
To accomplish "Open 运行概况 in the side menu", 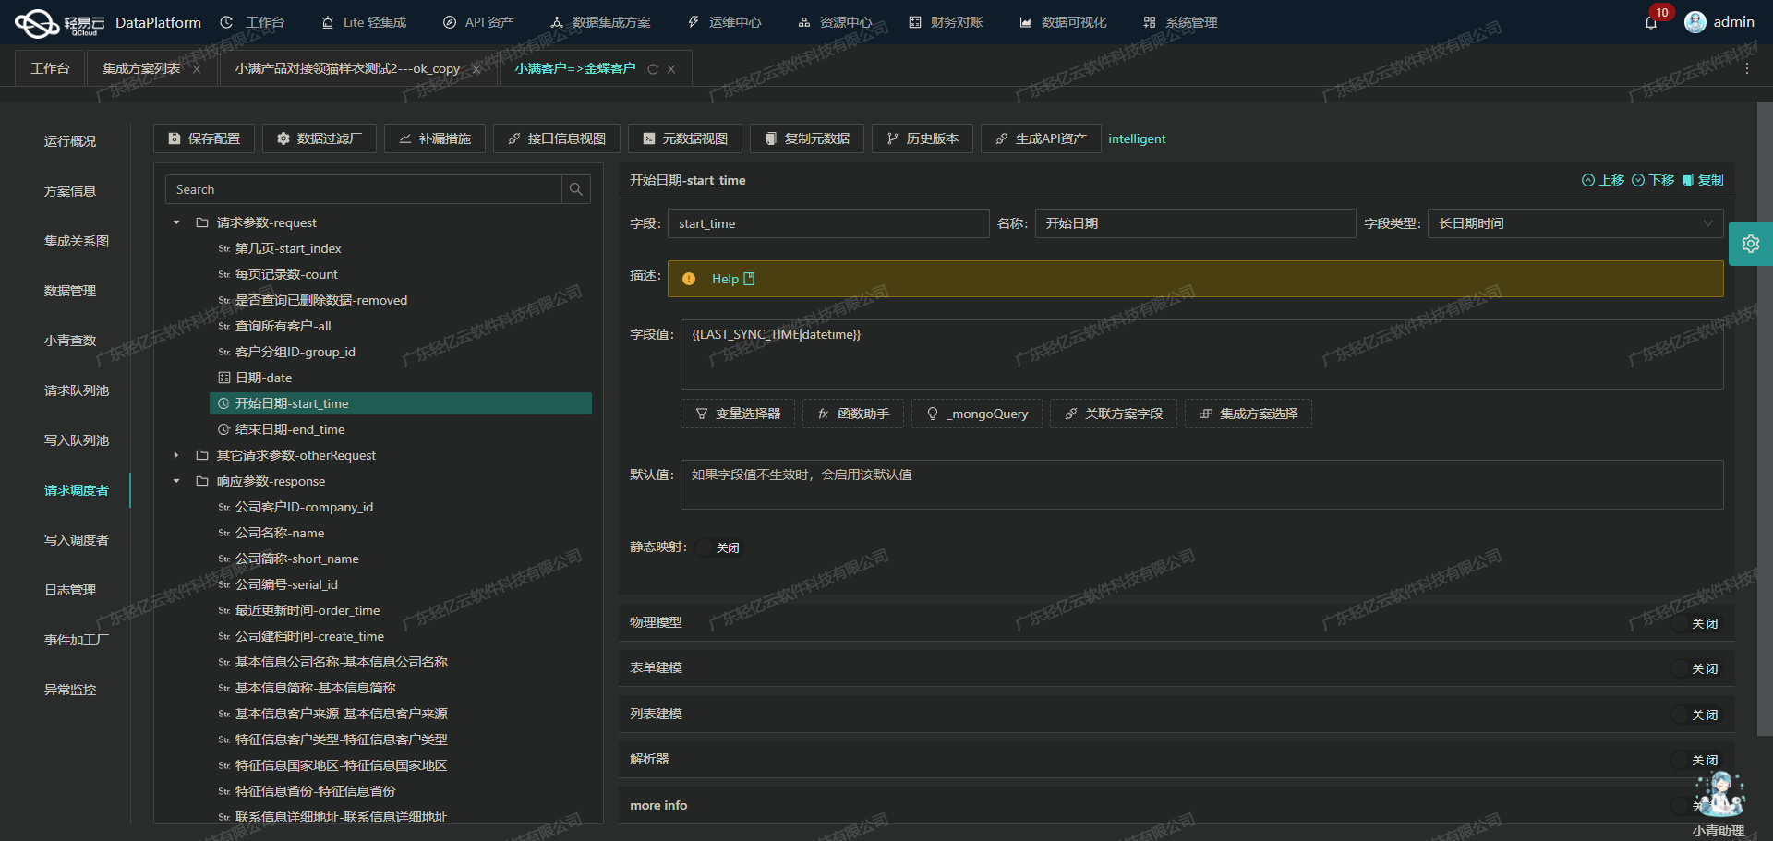I will point(70,141).
